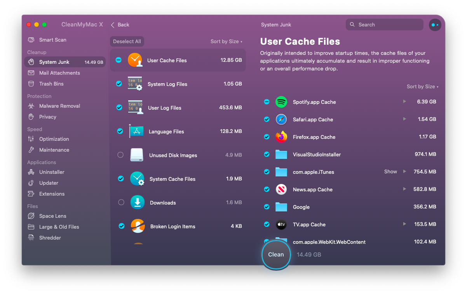This screenshot has width=467, height=294.
Task: Open category list Sort by Size dropdown
Action: (x=226, y=42)
